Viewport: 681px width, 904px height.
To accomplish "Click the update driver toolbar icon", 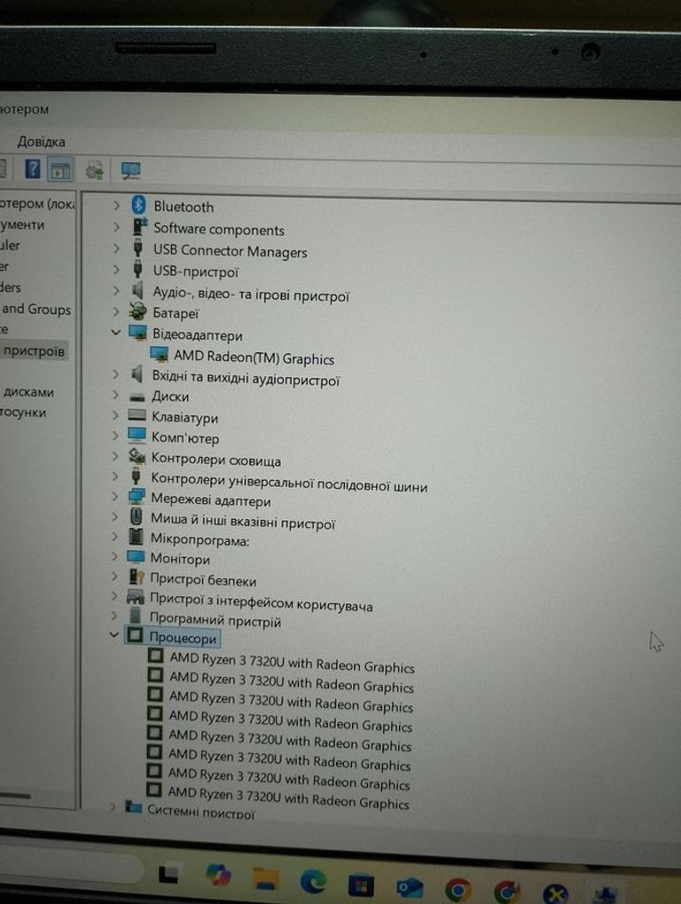I will pyautogui.click(x=96, y=169).
